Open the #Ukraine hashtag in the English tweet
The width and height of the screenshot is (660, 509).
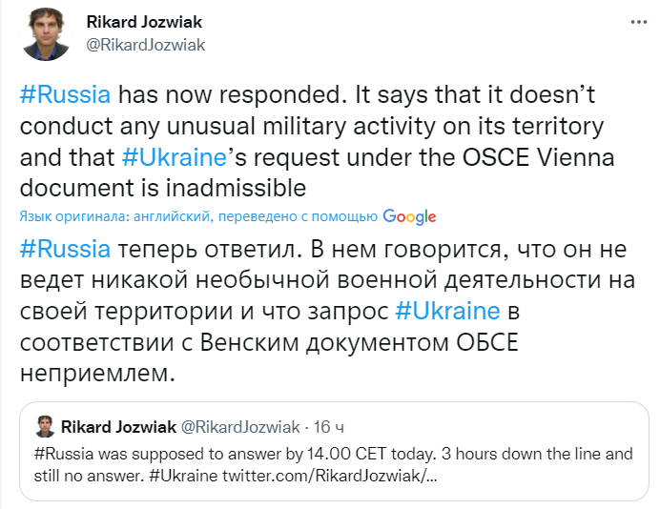pyautogui.click(x=175, y=157)
